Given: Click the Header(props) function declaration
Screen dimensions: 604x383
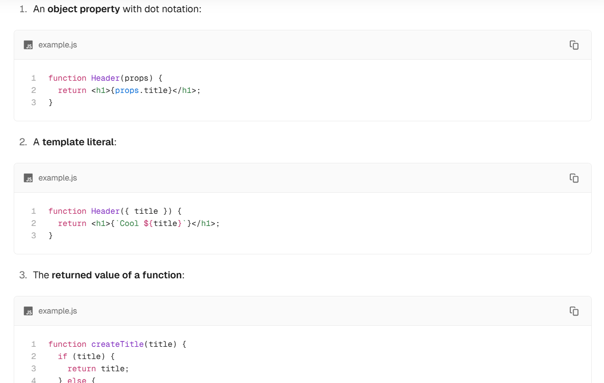Looking at the screenshot, I should click(x=105, y=78).
